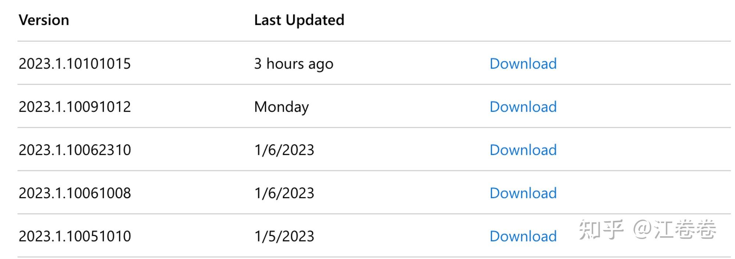Click the 1/6/2023 date for version 10061008
This screenshot has height=259, width=735.
284,193
